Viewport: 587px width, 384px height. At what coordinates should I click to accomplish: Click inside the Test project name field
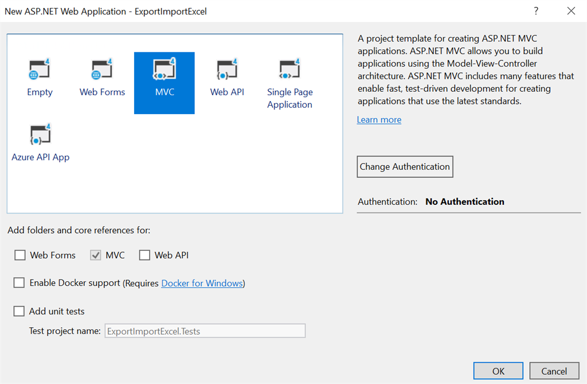pyautogui.click(x=205, y=331)
